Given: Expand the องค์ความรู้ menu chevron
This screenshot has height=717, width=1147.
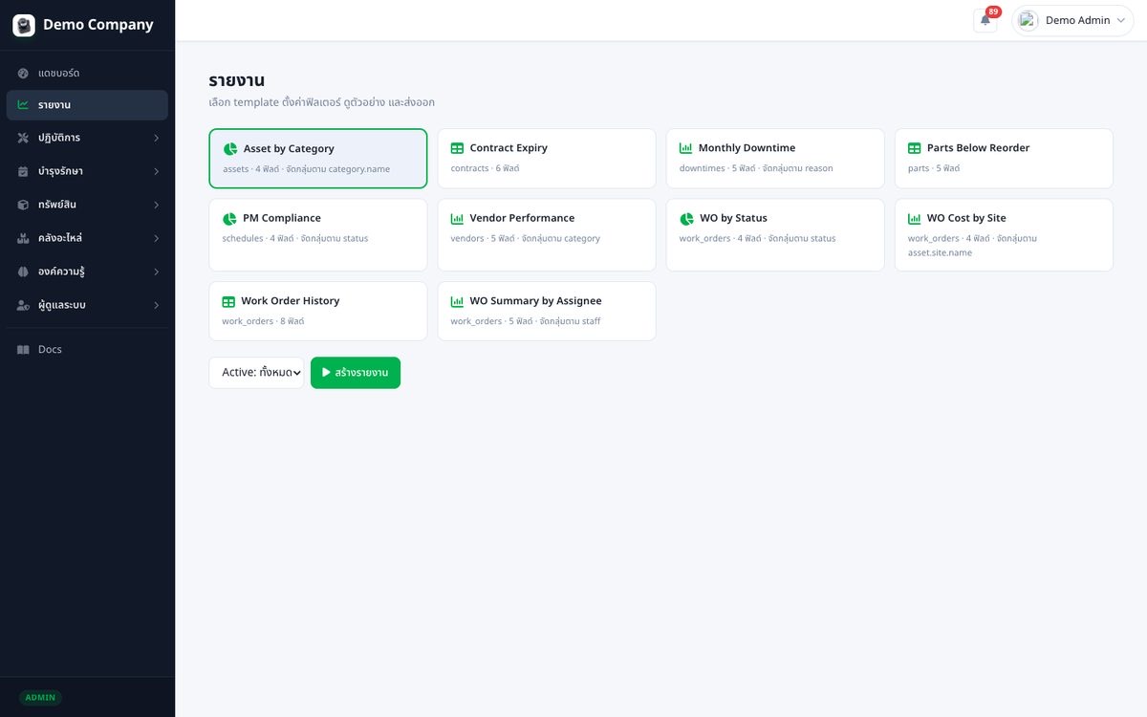Looking at the screenshot, I should 157,272.
